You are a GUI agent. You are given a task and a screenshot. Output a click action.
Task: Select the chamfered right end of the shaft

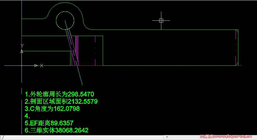237,48
